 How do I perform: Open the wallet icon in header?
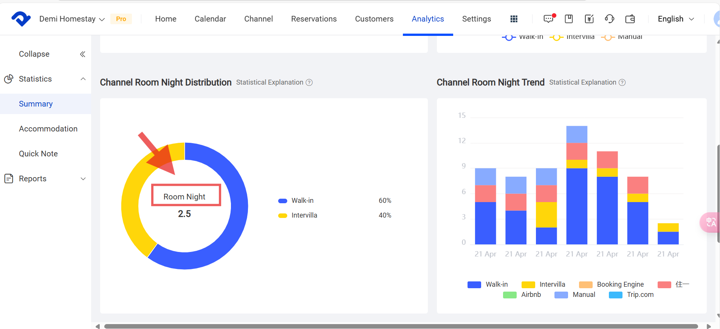(x=630, y=19)
